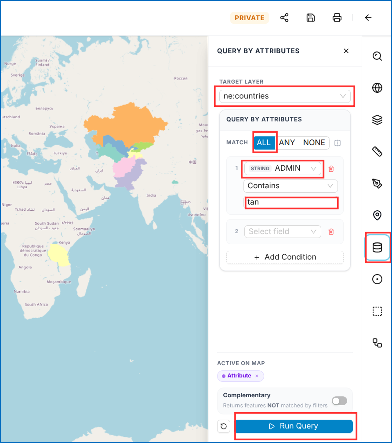Open the Contains operator dropdown
The width and height of the screenshot is (392, 443).
290,186
